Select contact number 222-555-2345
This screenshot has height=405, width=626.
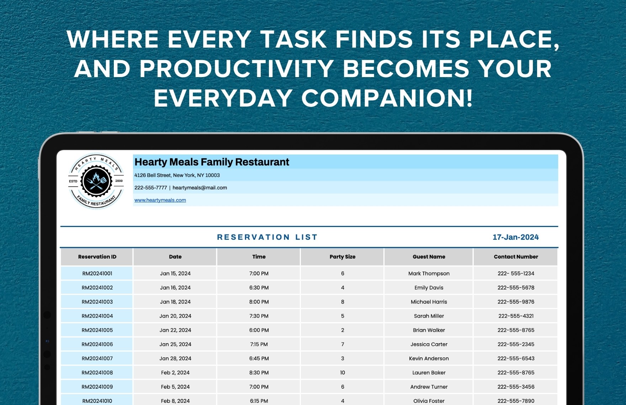pyautogui.click(x=516, y=344)
